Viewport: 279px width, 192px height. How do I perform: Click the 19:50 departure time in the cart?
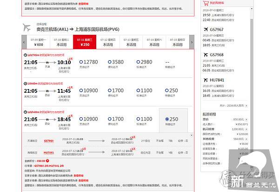click(x=206, y=15)
